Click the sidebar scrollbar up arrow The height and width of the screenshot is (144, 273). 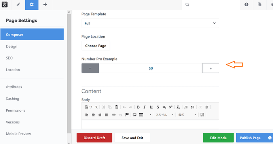pos(69,12)
